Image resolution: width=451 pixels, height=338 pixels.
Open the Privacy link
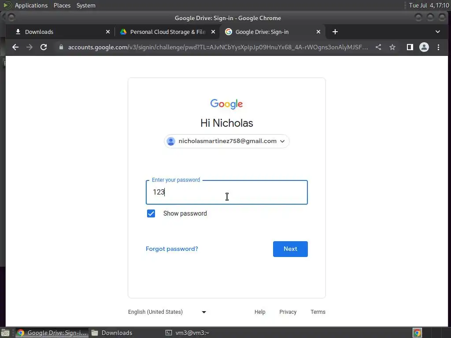(288, 312)
